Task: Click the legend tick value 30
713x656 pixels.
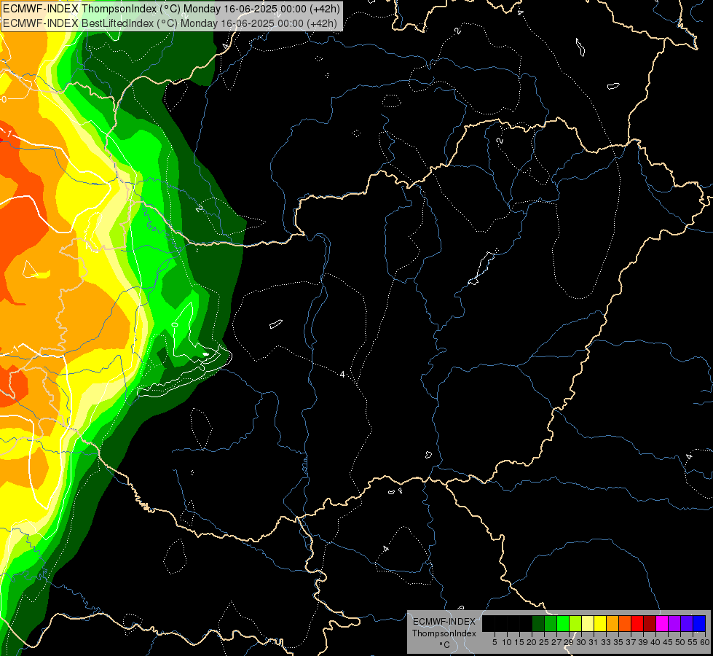Action: pos(581,642)
